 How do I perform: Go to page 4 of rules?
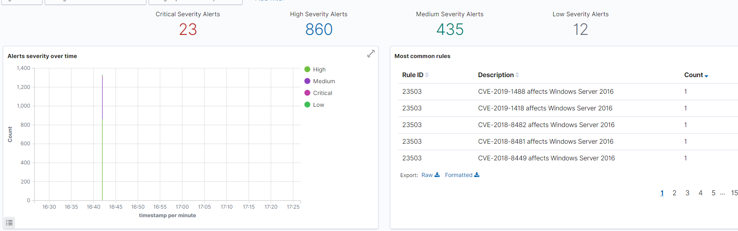700,193
